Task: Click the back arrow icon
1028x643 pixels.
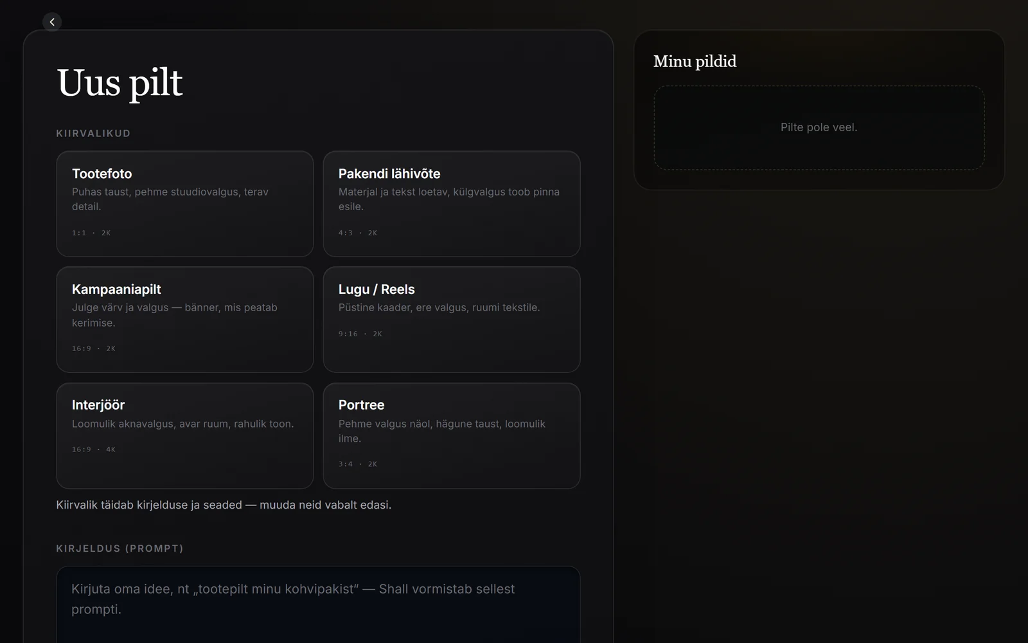Action: pos(52,22)
